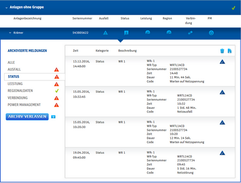Viewport: 241px width, 183px height.
Task: Click the green check beside REGIONALDATEN
Action: [57, 91]
